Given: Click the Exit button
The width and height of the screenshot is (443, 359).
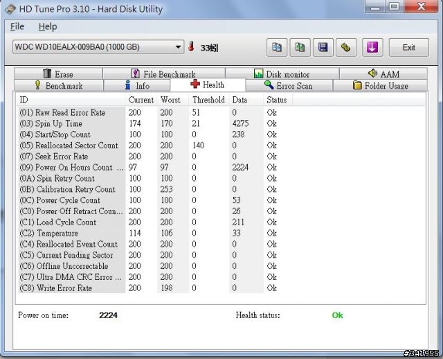Looking at the screenshot, I should click(x=409, y=47).
